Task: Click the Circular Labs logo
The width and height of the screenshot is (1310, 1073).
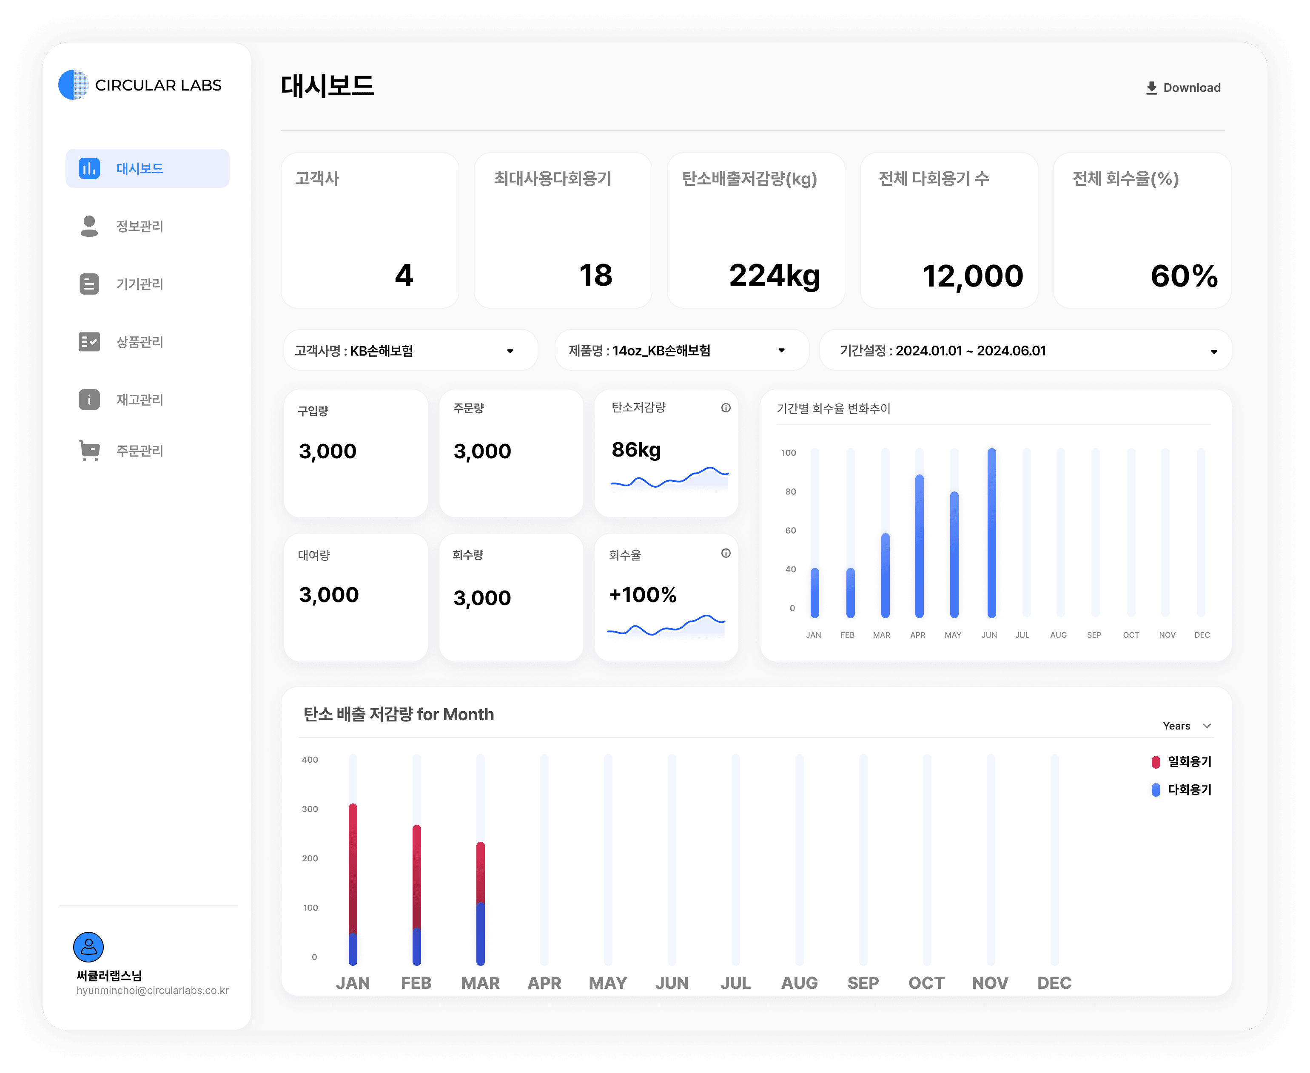Action: [x=74, y=85]
